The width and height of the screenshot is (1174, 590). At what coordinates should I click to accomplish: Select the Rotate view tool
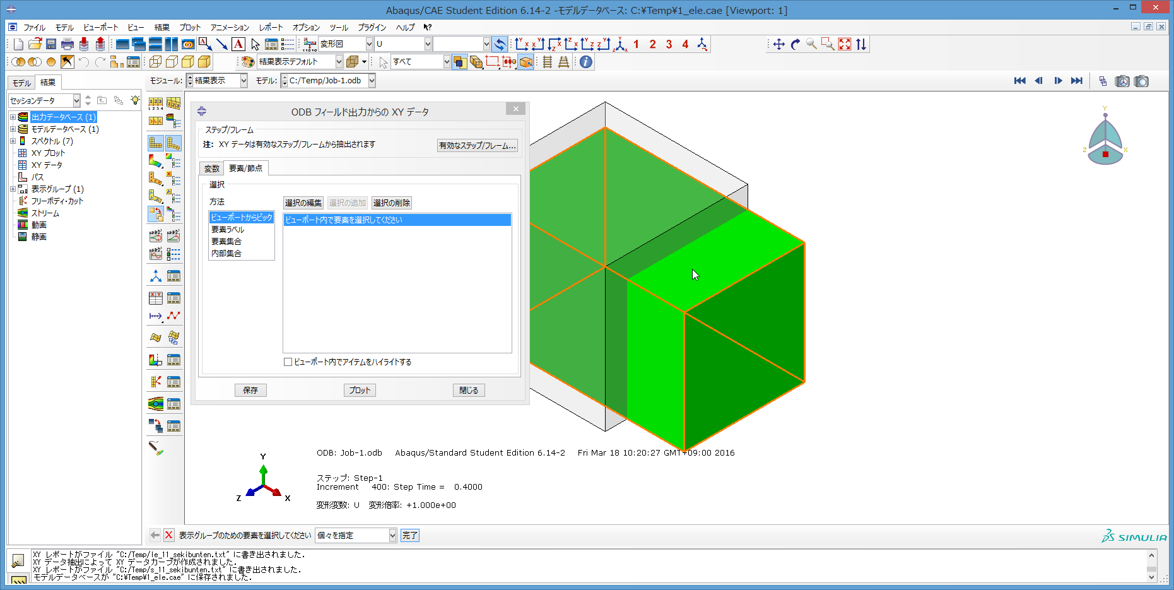pos(795,44)
